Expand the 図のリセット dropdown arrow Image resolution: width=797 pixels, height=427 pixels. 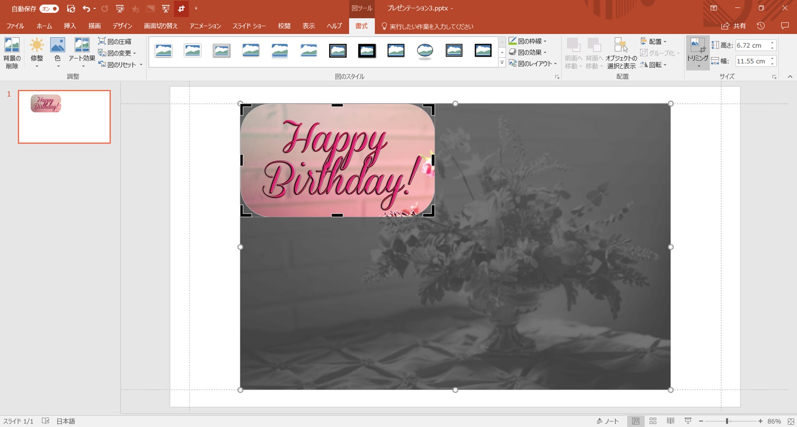click(x=141, y=65)
